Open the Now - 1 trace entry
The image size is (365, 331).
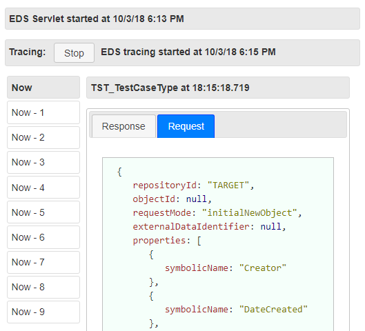click(x=43, y=112)
